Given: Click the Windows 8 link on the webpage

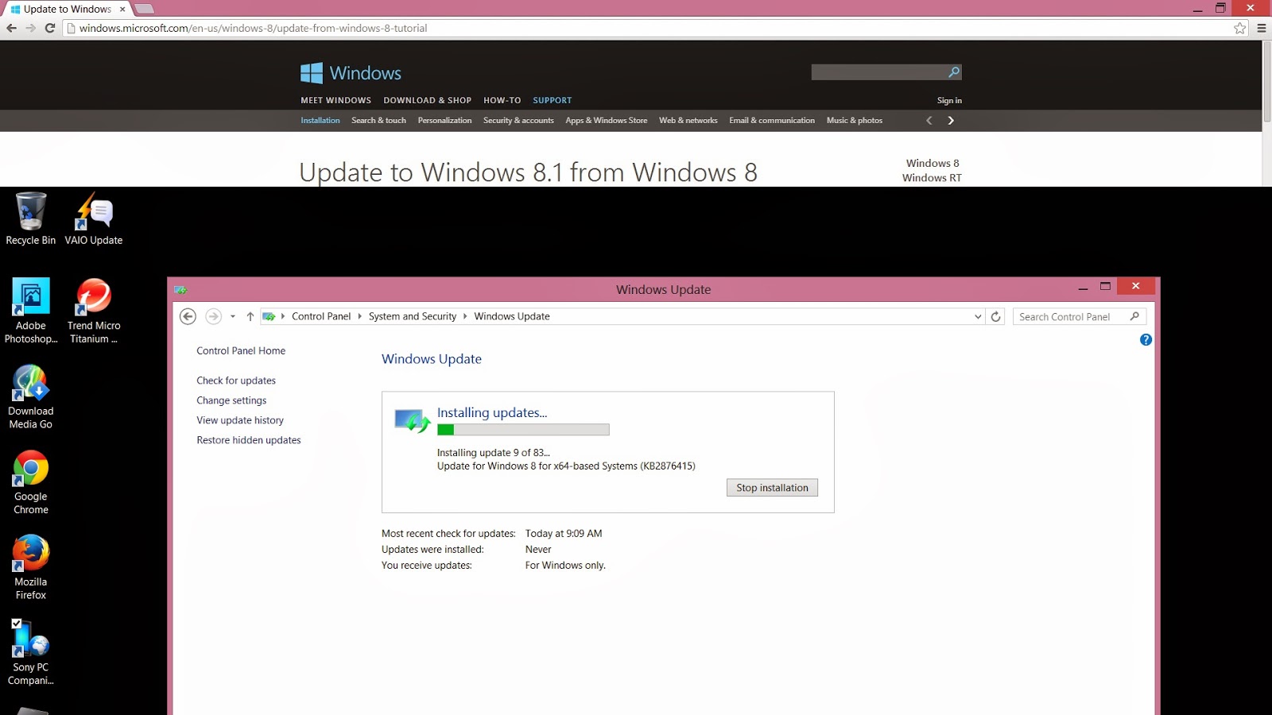Looking at the screenshot, I should pos(933,163).
